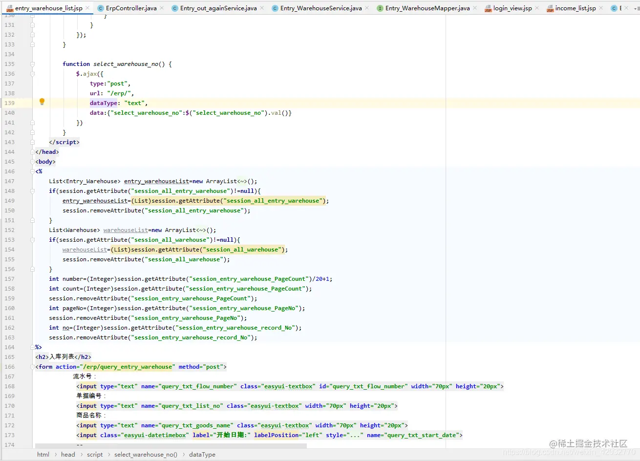Click "query_txt_flow_number" name value on line 168

coord(197,386)
